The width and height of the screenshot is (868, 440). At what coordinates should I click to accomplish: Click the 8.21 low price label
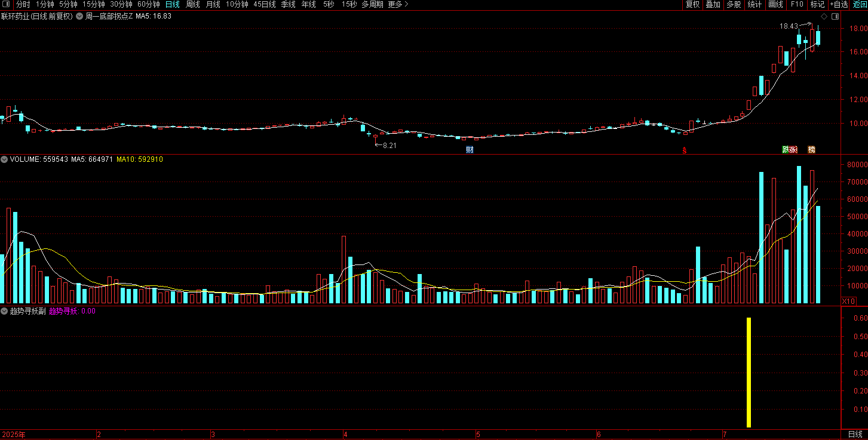tap(389, 145)
